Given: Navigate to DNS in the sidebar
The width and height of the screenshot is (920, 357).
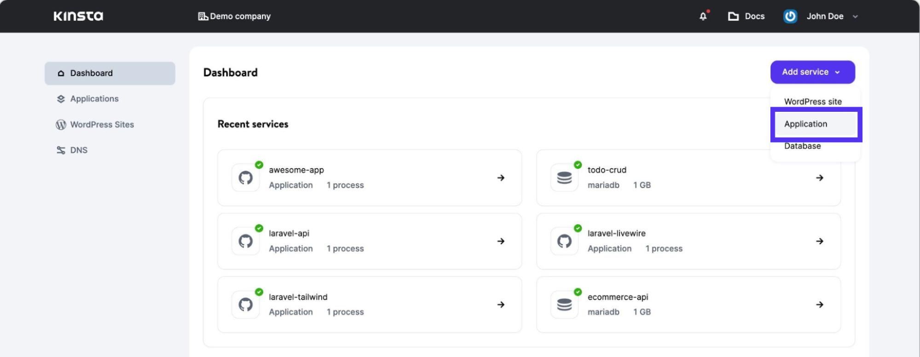Looking at the screenshot, I should point(78,150).
